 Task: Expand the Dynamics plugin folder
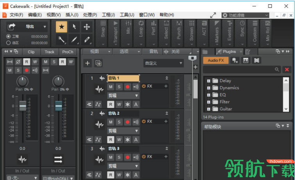point(209,88)
